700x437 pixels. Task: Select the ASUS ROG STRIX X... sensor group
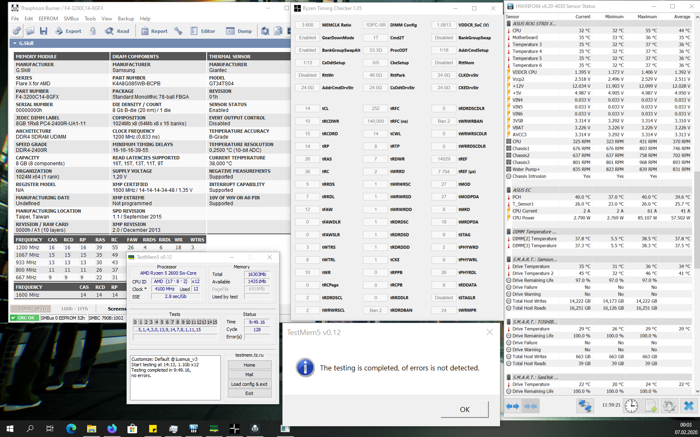click(598, 24)
